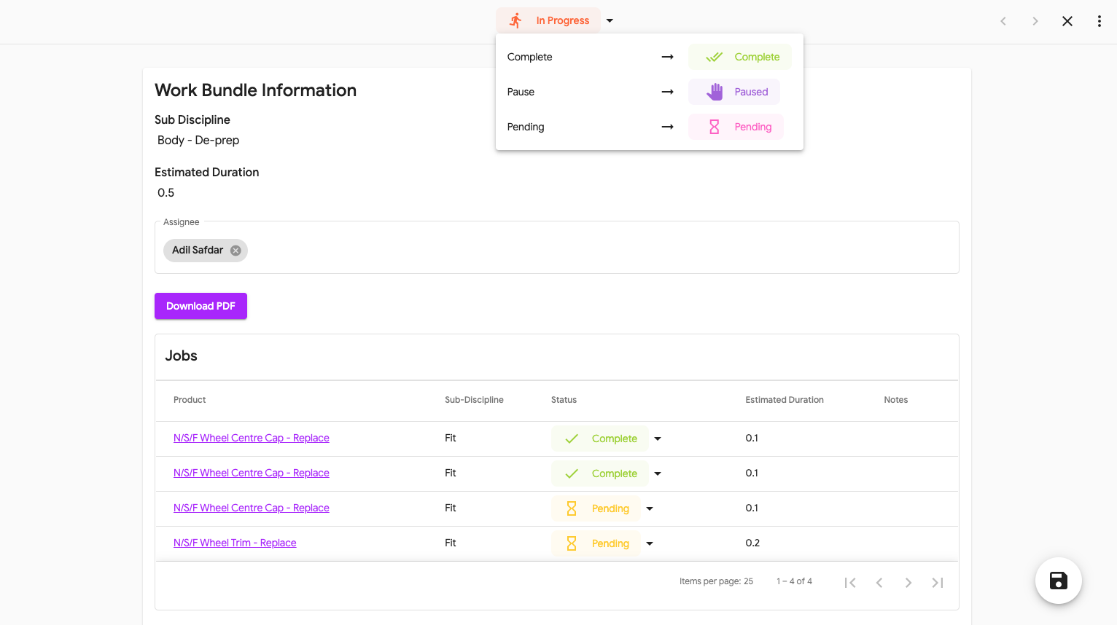Open the items per page 25 selector

point(748,581)
